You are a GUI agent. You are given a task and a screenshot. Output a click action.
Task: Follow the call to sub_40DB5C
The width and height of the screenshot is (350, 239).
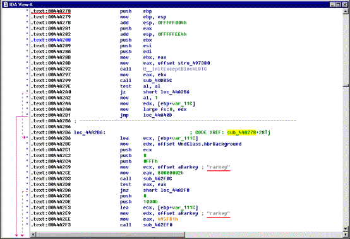pyautogui.click(x=157, y=81)
